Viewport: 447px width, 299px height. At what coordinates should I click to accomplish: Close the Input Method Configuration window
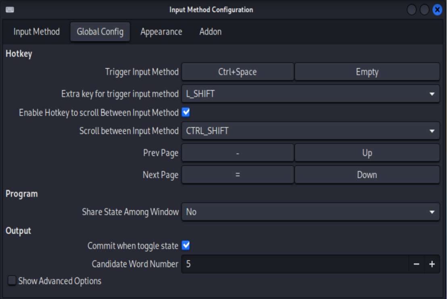pyautogui.click(x=437, y=10)
